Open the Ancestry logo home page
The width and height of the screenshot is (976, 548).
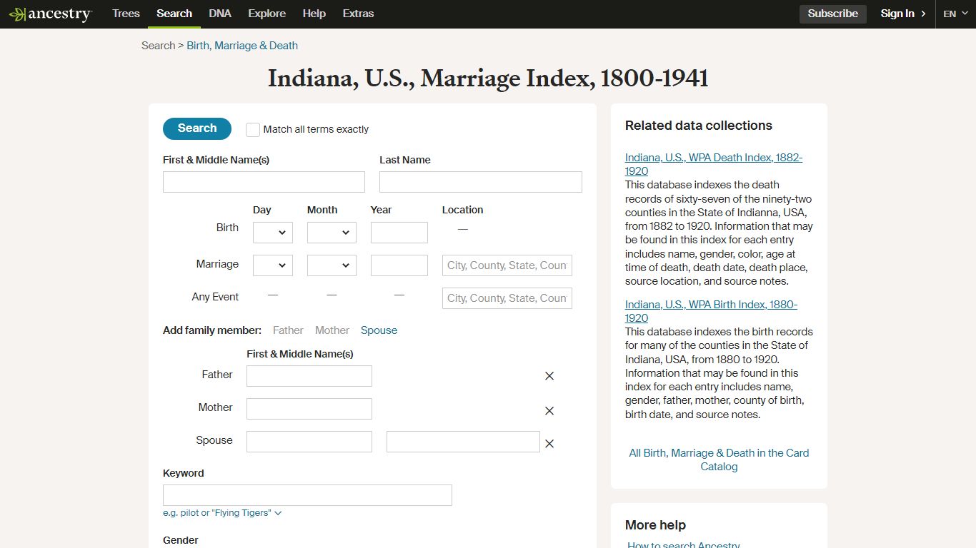[x=50, y=14]
